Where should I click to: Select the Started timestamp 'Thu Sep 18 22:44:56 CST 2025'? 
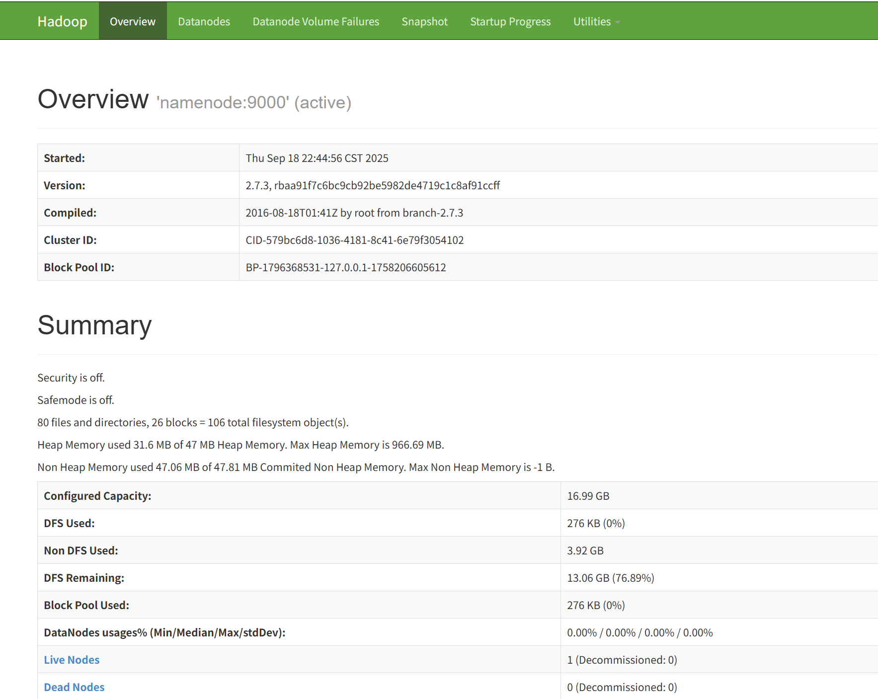317,158
